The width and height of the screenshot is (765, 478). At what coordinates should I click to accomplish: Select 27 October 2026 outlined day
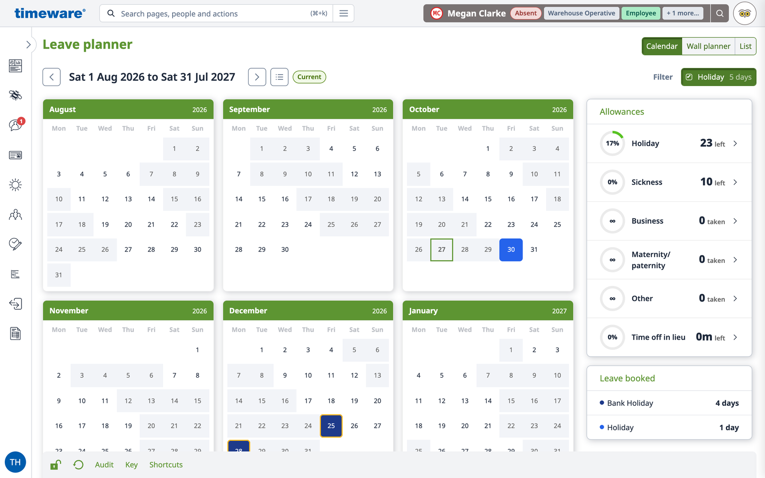[x=442, y=250]
